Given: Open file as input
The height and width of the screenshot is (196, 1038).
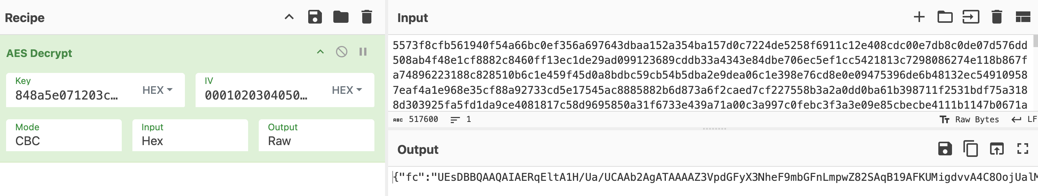Looking at the screenshot, I should coord(971,17).
